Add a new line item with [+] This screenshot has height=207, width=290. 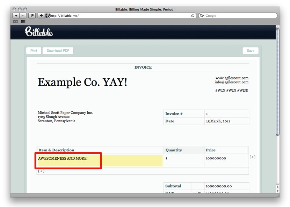click(41, 171)
